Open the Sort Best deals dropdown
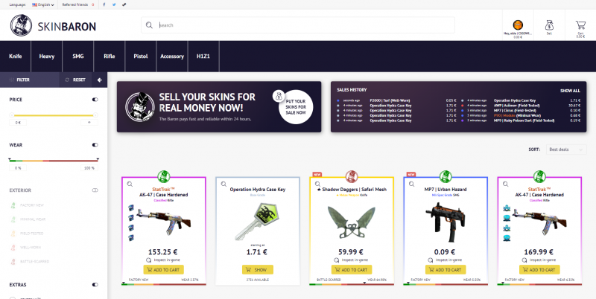The width and height of the screenshot is (596, 299). click(566, 149)
